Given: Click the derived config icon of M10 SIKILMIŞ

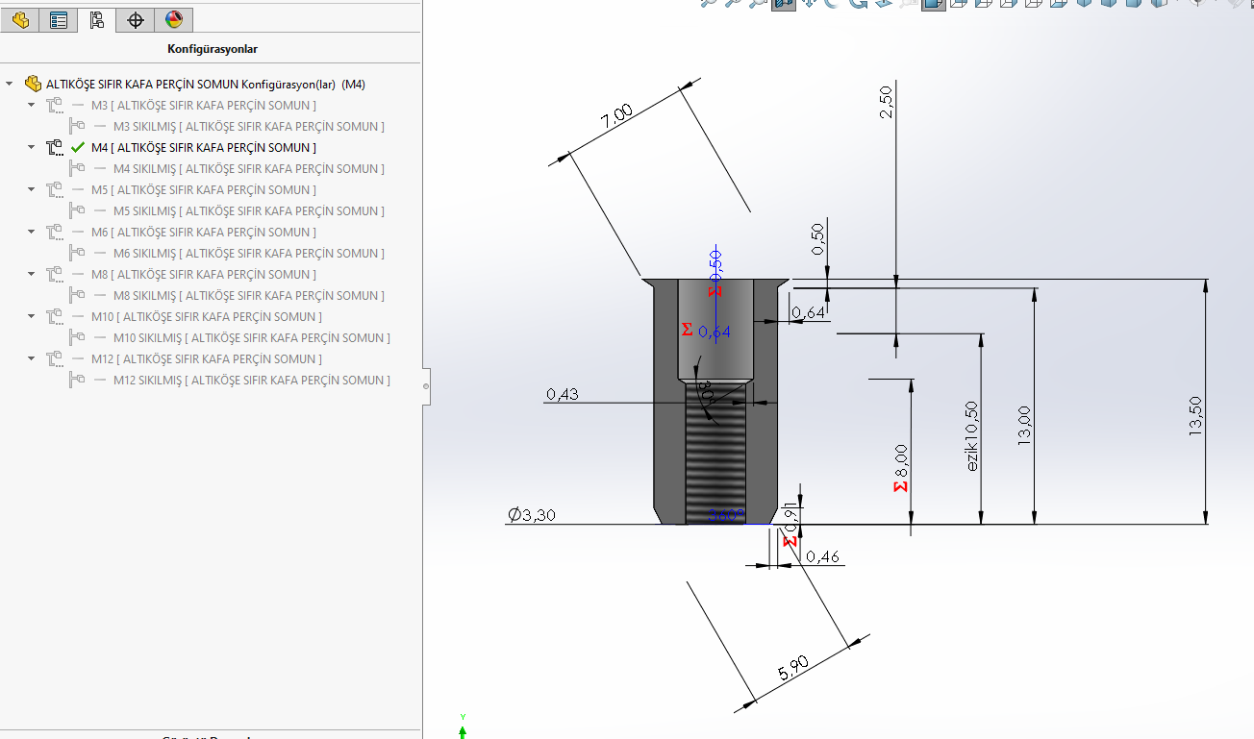Looking at the screenshot, I should click(x=78, y=337).
